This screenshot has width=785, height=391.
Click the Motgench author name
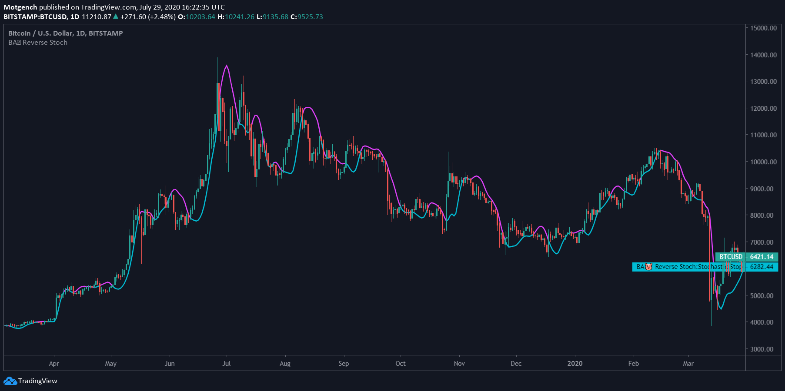[20, 7]
